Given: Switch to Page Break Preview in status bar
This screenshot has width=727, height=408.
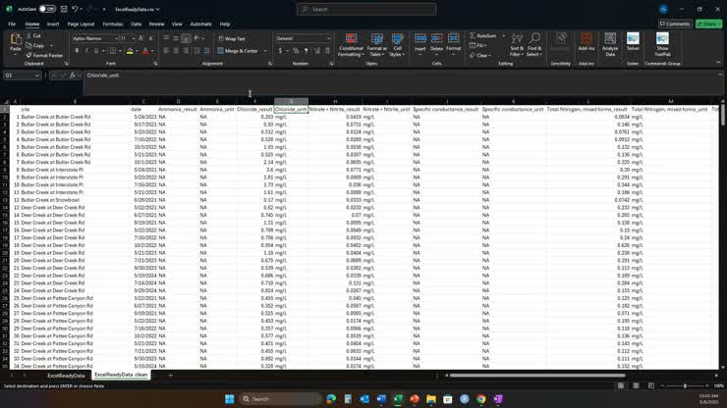Looking at the screenshot, I should coord(651,385).
